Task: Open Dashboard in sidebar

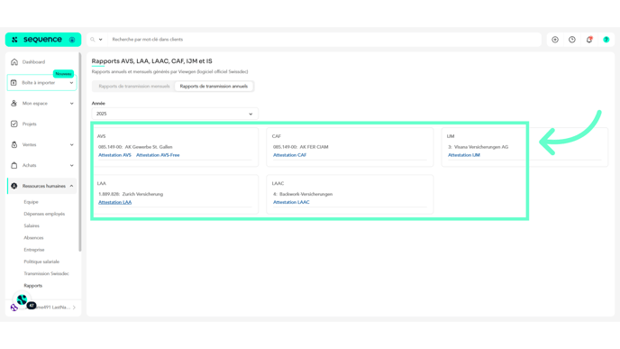Action: click(x=33, y=62)
